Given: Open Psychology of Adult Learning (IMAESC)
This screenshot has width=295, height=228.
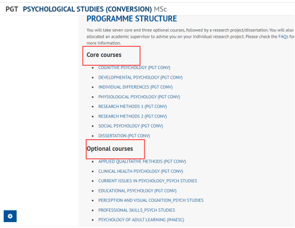Looking at the screenshot, I should point(141,219).
